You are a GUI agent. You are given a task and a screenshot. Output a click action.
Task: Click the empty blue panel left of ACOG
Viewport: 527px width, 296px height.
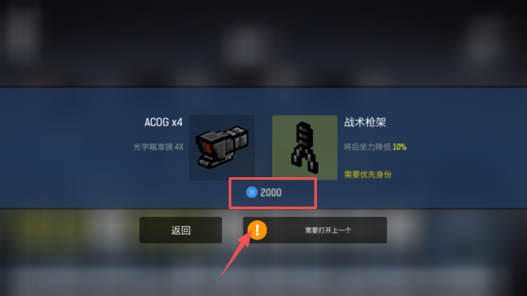click(x=67, y=148)
